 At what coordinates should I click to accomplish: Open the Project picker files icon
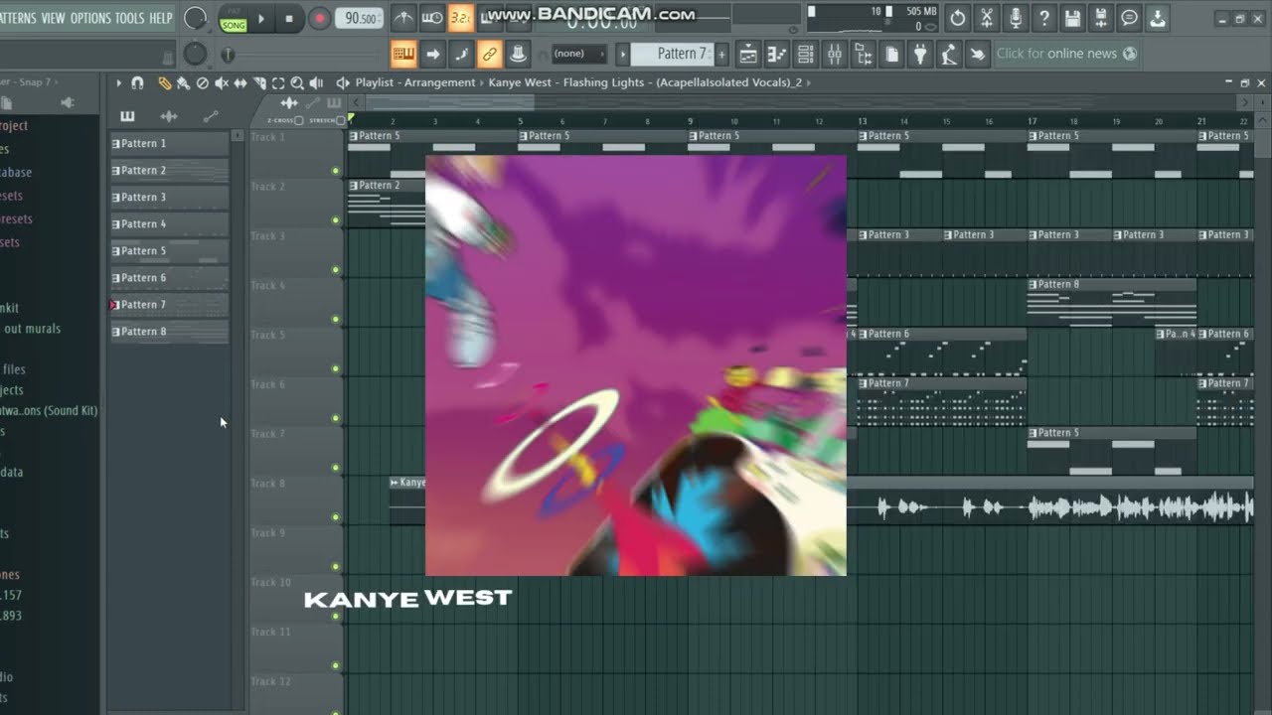(892, 54)
